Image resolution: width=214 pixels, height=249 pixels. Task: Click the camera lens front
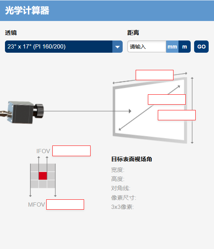point(39,111)
